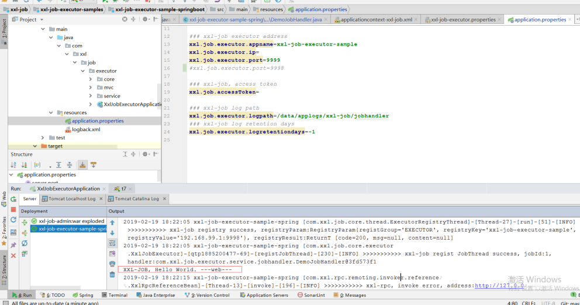Collapse the resources folder
This screenshot has height=305, width=580.
[51, 113]
